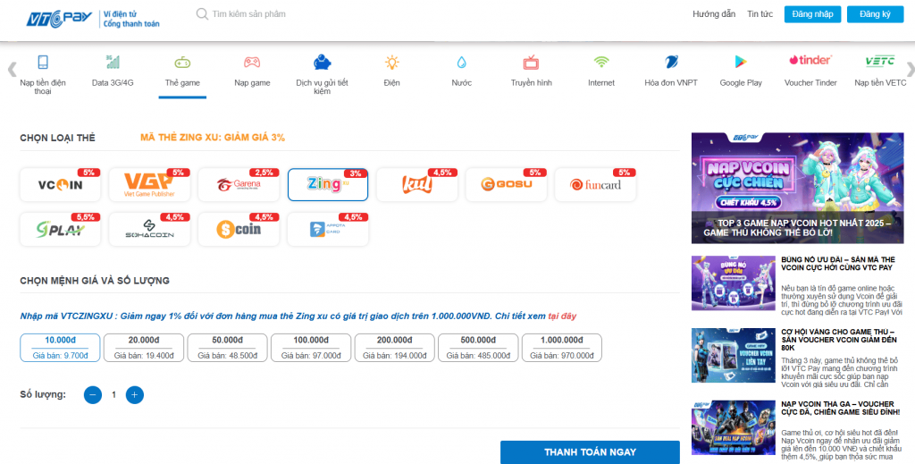Select the Vcoin card type
The width and height of the screenshot is (915, 464).
coord(60,185)
